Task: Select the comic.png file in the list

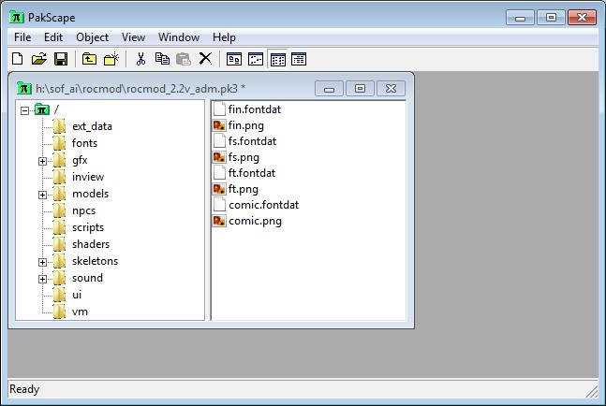Action: (254, 222)
